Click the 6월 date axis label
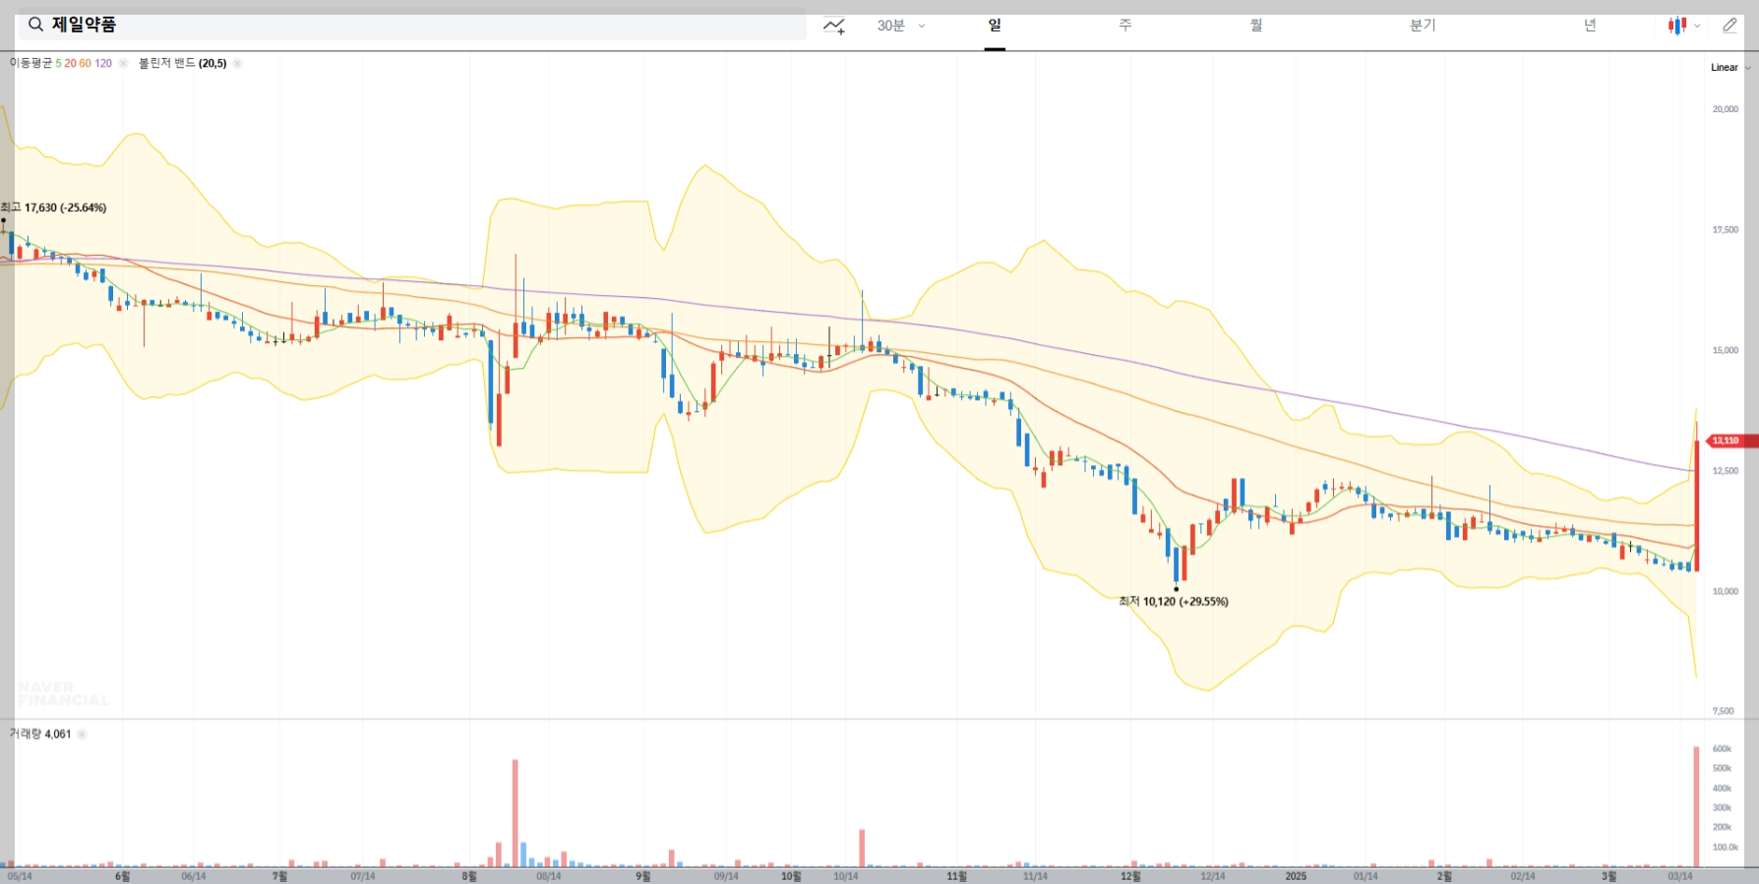Image resolution: width=1759 pixels, height=884 pixels. coord(122,876)
